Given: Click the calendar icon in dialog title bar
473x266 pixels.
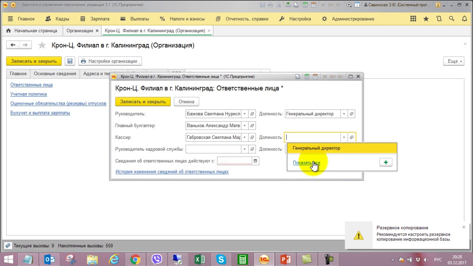Looking at the screenshot, I should point(315,76).
